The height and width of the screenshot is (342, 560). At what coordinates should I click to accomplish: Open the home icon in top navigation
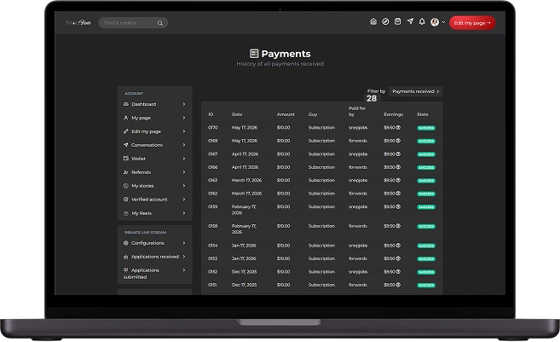click(373, 22)
